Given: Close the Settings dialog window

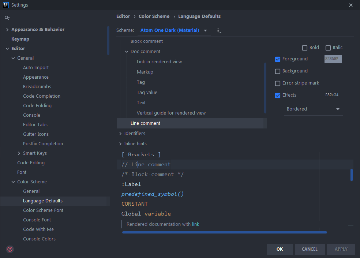Looking at the screenshot, I should [x=351, y=5].
